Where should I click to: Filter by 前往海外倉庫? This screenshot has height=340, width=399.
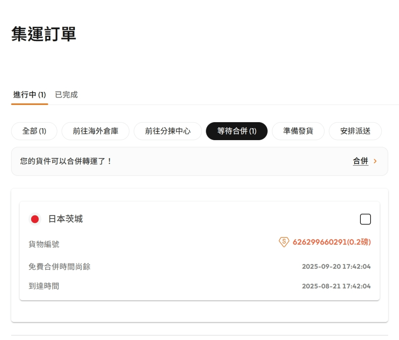[x=95, y=131]
